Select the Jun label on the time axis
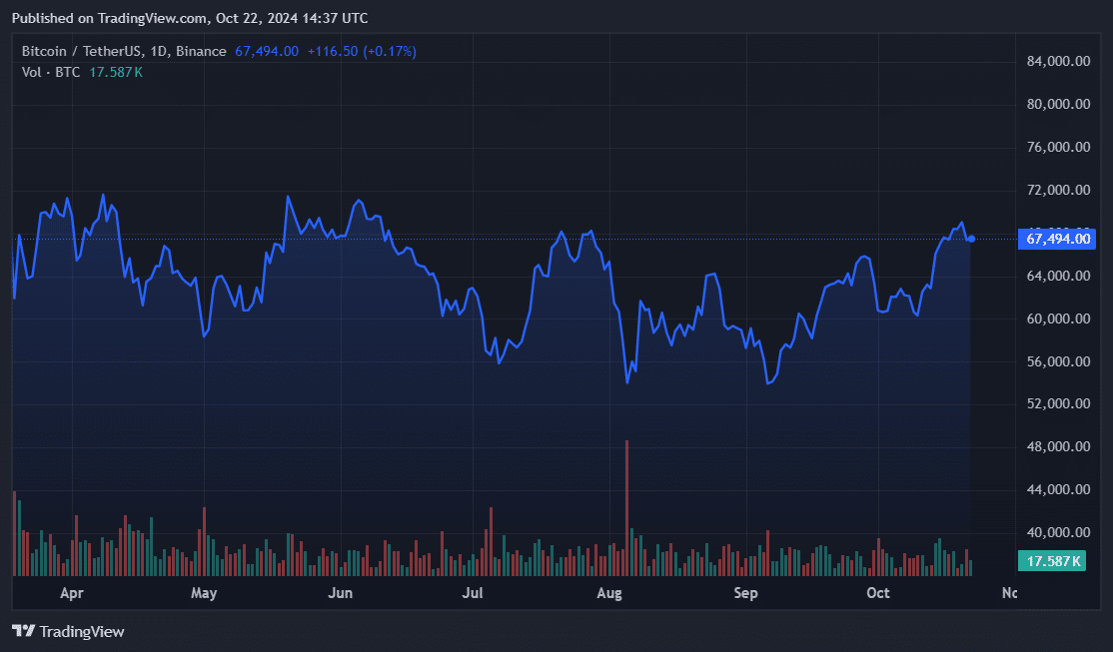This screenshot has width=1113, height=652. coord(341,592)
